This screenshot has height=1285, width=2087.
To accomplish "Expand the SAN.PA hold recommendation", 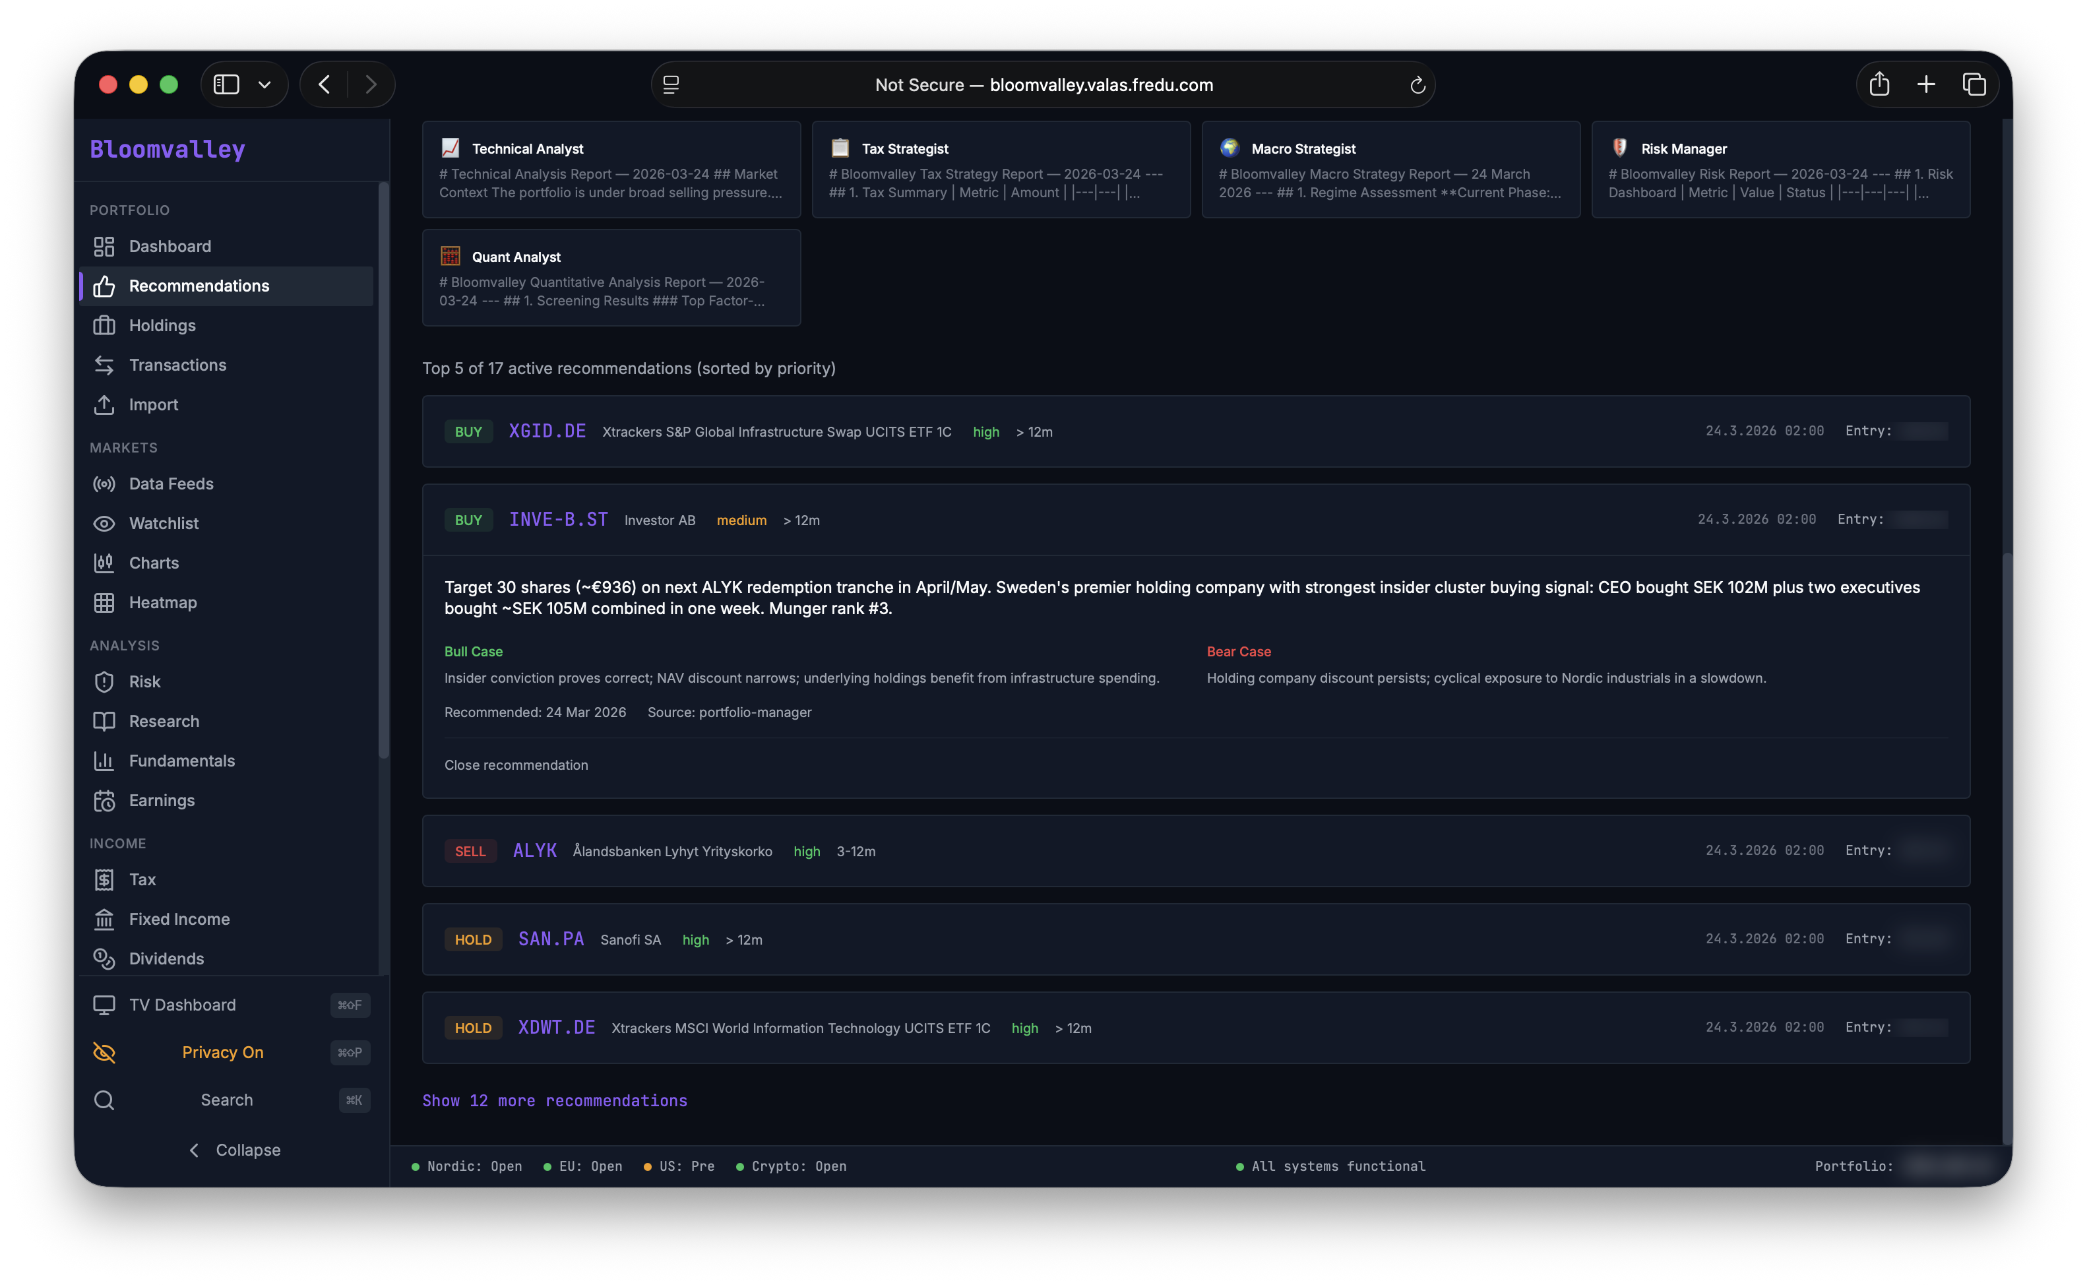I will [1196, 939].
